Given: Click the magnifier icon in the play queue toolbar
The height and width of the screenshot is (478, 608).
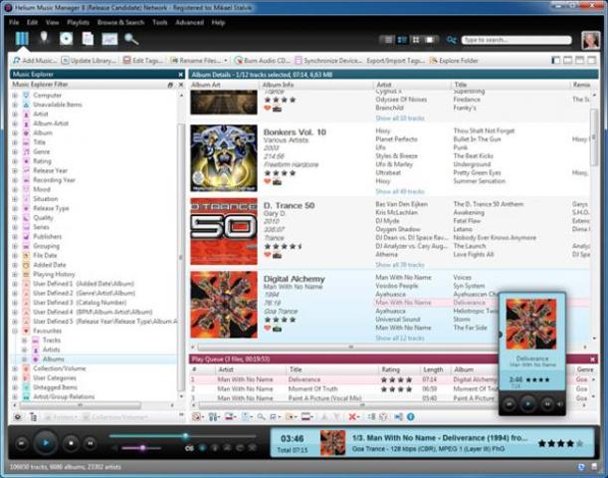Looking at the screenshot, I should tap(261, 416).
